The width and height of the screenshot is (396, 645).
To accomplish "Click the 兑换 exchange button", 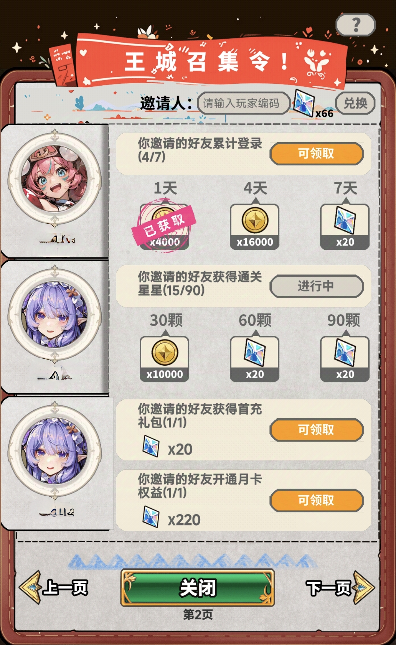I will point(355,103).
